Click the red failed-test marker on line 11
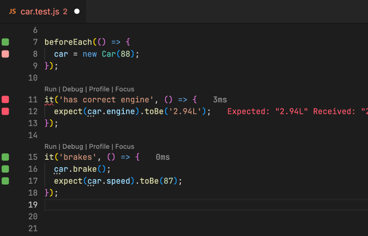Image resolution: width=368 pixels, height=236 pixels. coord(5,100)
